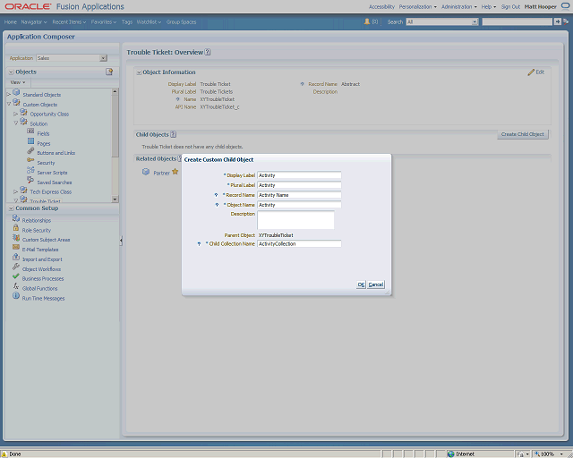Collapse the Object Information section

(139, 72)
